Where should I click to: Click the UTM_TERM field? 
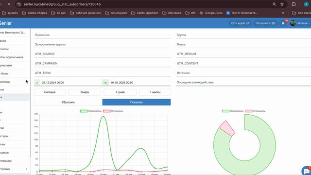103,73
